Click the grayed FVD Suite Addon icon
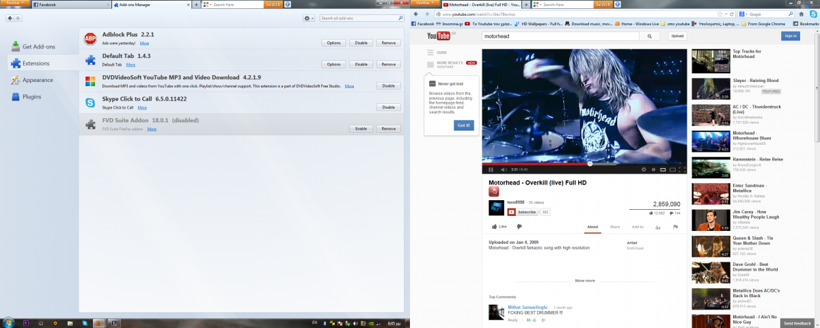Viewport: 820px width, 328px height. (x=90, y=124)
